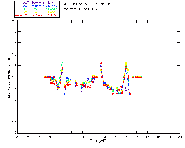Click the y-axis tick label 1.5
The image size is (185, 148).
click(x=14, y=77)
